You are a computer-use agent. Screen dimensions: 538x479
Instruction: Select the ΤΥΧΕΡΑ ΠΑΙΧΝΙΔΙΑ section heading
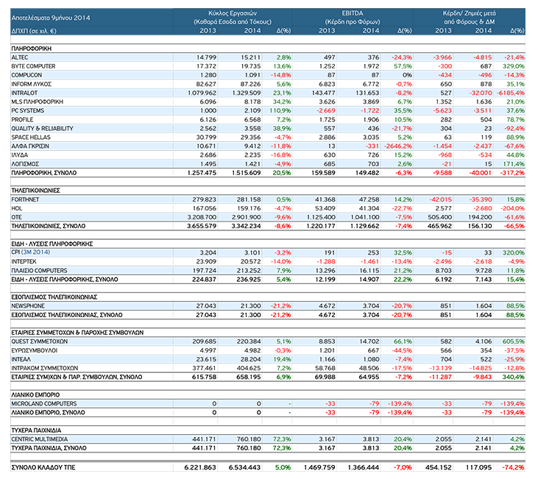(36, 430)
